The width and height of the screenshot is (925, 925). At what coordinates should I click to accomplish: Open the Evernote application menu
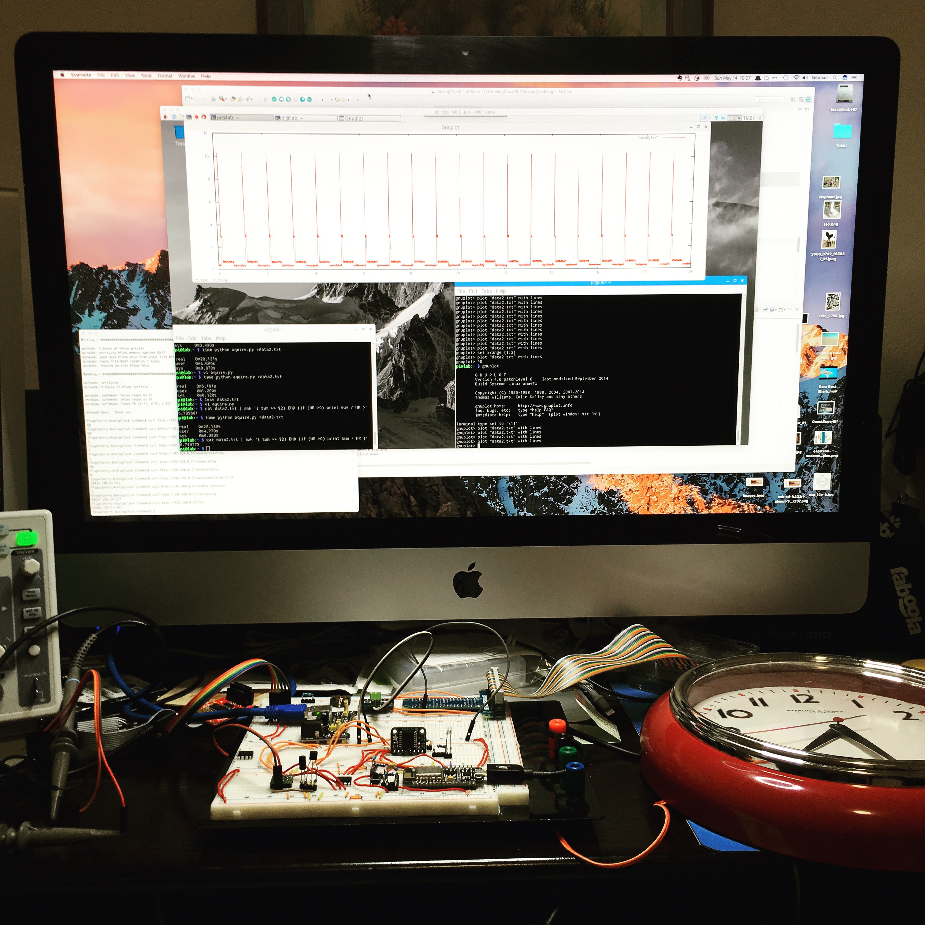81,75
